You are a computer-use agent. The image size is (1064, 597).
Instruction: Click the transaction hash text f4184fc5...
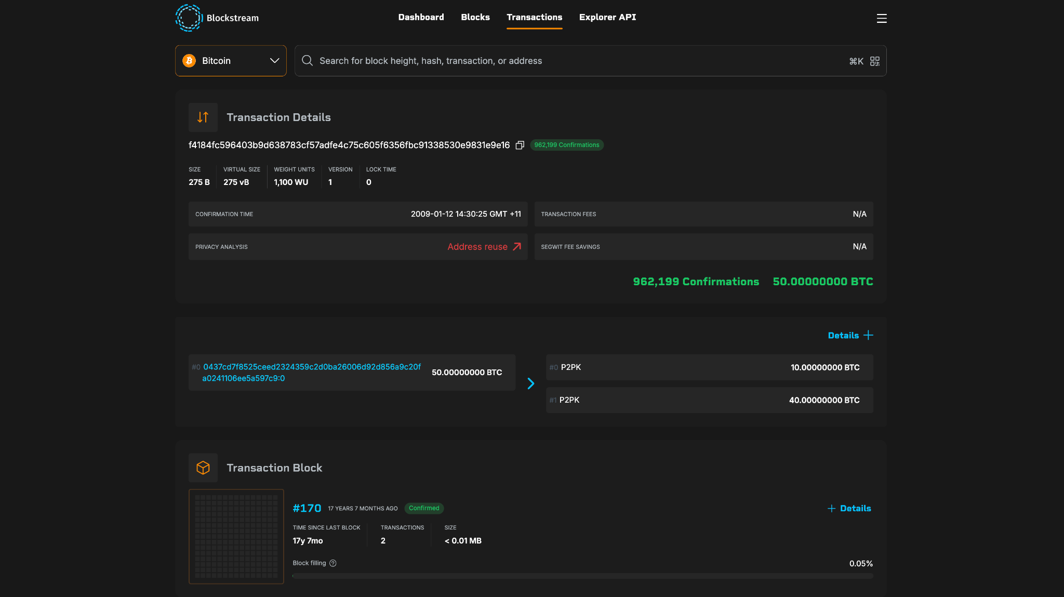(x=349, y=145)
